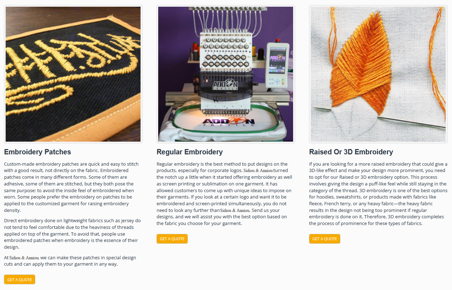Click the 'Regular embroidery is the best method' paragraph
The width and height of the screenshot is (452, 290).
coord(225,194)
